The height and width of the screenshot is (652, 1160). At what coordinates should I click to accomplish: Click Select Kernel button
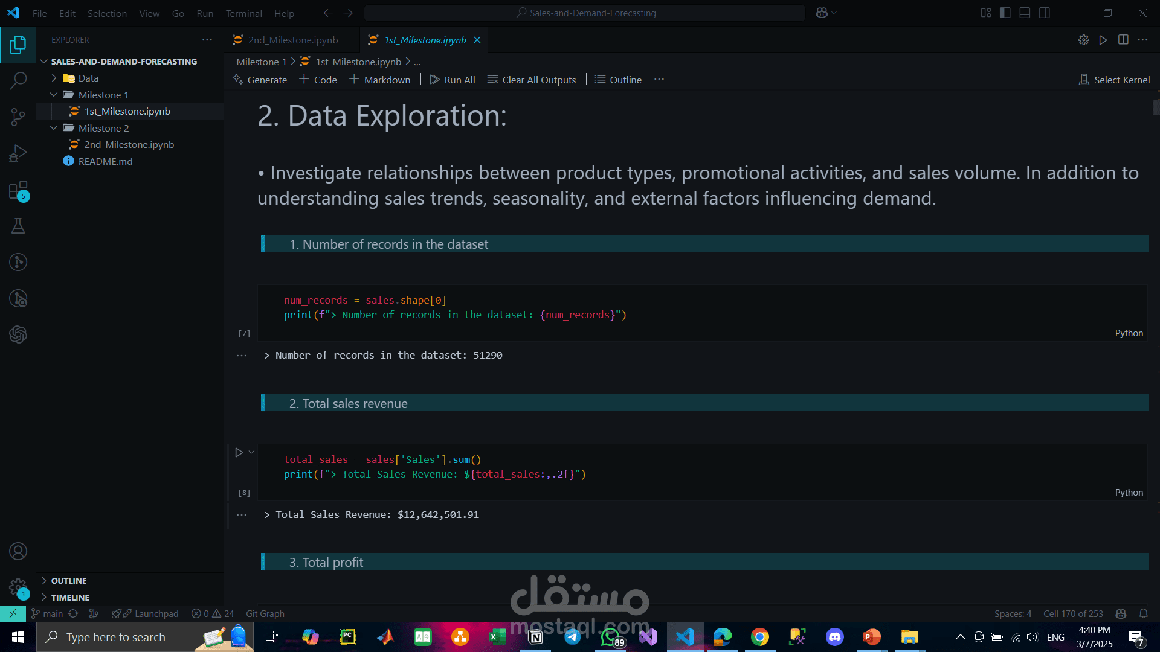click(1115, 80)
